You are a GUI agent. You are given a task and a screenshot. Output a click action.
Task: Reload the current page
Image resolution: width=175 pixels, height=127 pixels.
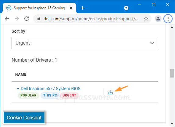click(27, 19)
